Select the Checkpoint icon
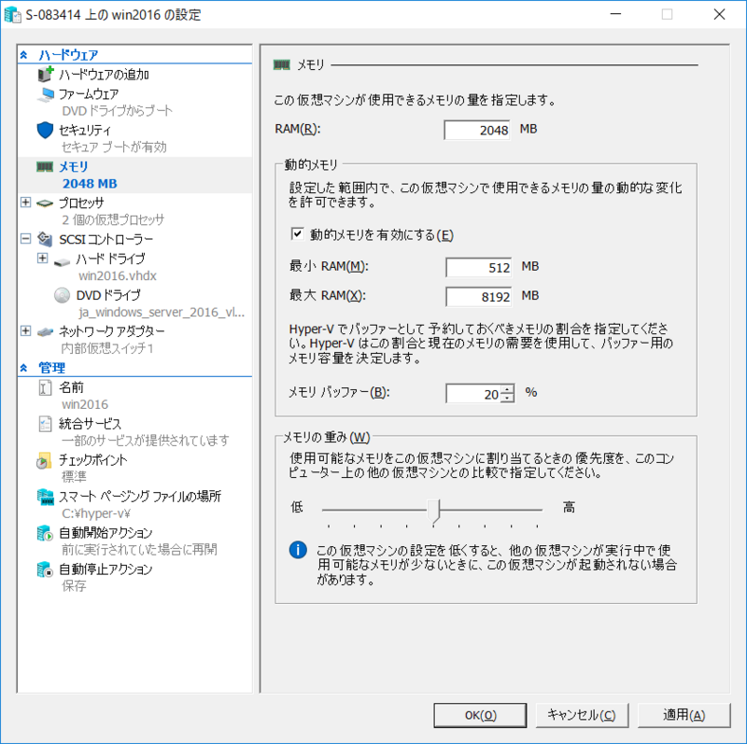 pos(44,460)
